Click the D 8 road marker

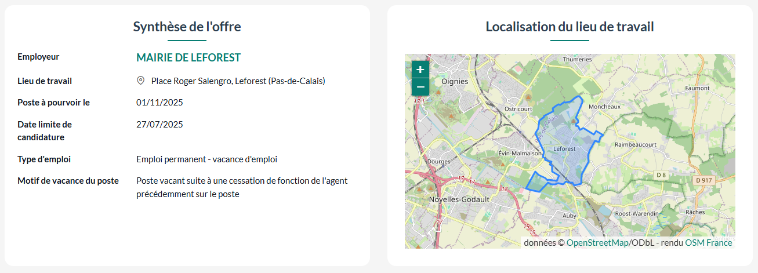point(662,174)
